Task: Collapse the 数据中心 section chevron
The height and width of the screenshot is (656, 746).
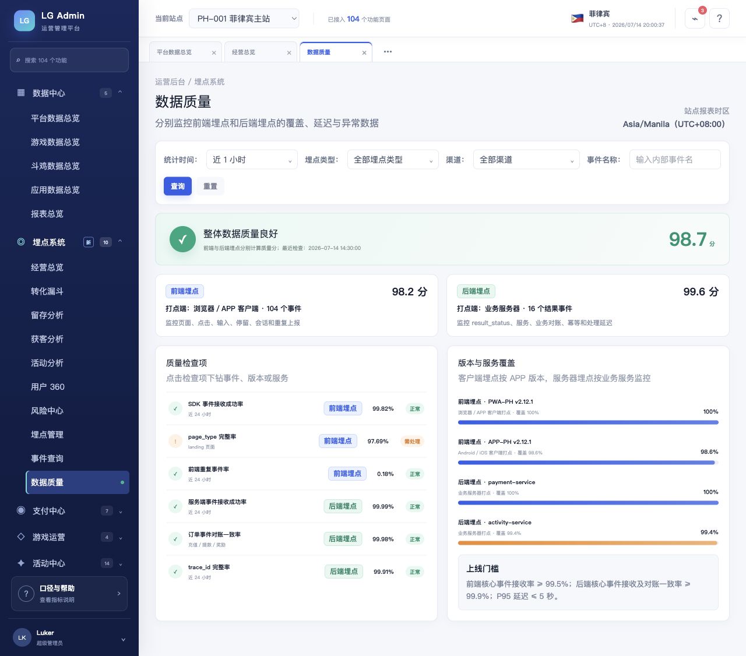Action: coord(120,92)
